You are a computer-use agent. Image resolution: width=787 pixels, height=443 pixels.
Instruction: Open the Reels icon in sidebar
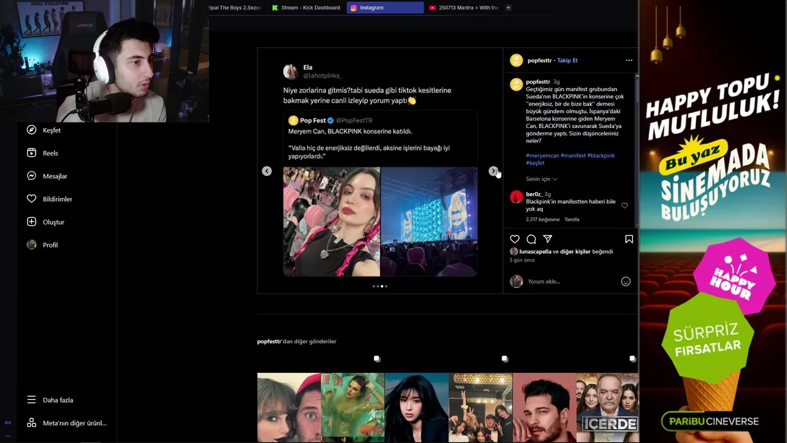coord(31,153)
